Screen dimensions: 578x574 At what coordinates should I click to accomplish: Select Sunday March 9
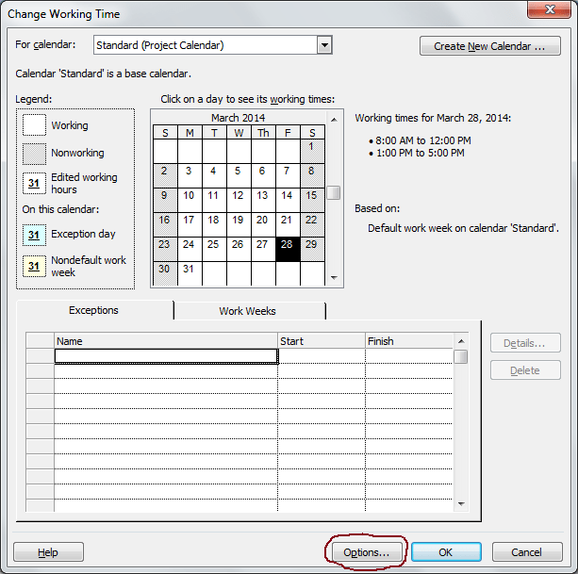pos(165,201)
